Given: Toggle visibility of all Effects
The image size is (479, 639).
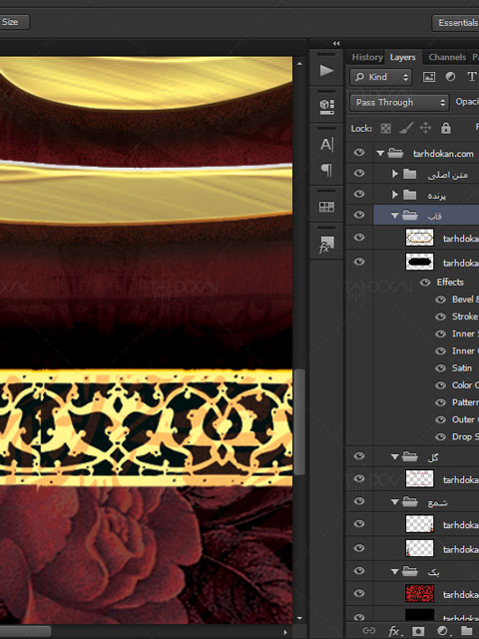Looking at the screenshot, I should tap(426, 282).
